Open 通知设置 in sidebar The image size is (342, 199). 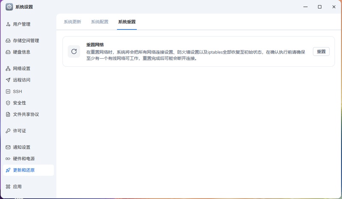28,147
